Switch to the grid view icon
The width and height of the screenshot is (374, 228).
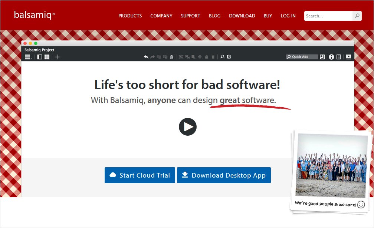pos(47,57)
